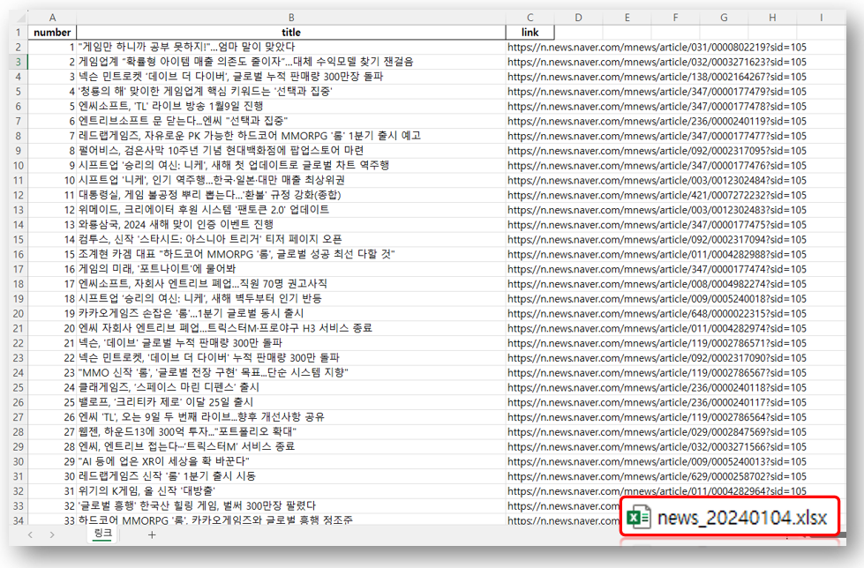Click title 밸로프, '크리티카 제로' 이달 25일 출시
Screen dimensions: 864x568
tap(166, 402)
